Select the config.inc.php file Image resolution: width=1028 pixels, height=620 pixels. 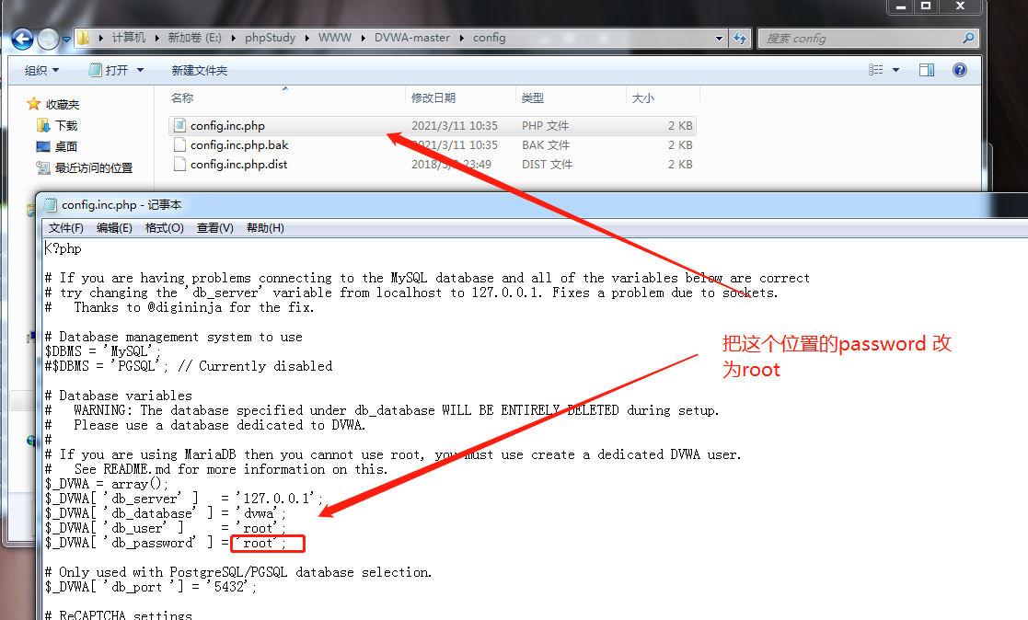432,126
